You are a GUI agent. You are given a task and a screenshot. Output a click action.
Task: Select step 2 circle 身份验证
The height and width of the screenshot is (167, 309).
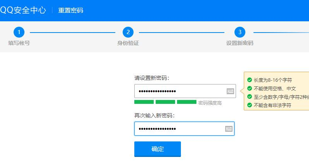point(128,32)
